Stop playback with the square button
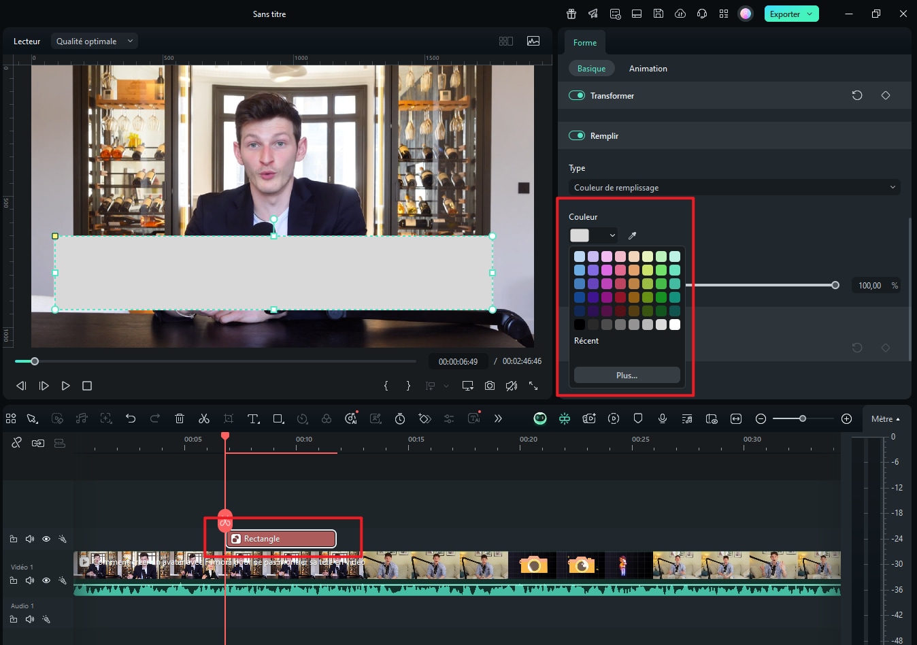This screenshot has height=645, width=917. (x=87, y=386)
